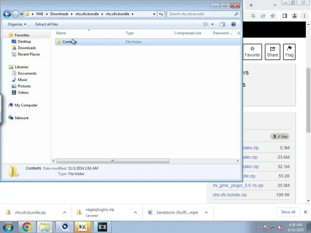Click the Favorite button on webpage
Image resolution: width=311 pixels, height=233 pixels.
[x=252, y=52]
